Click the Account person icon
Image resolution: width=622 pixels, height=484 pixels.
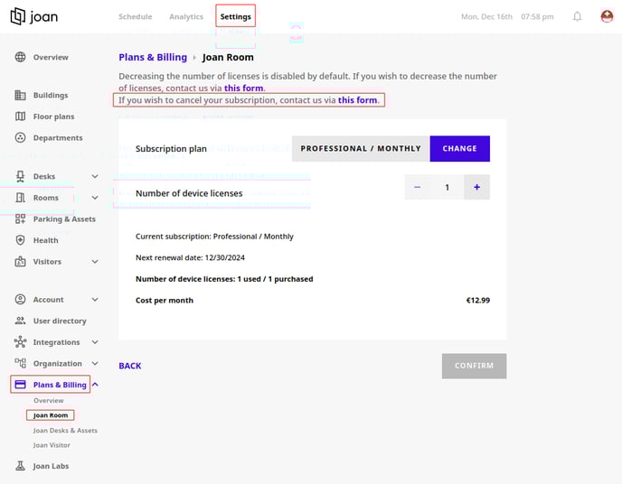click(20, 300)
